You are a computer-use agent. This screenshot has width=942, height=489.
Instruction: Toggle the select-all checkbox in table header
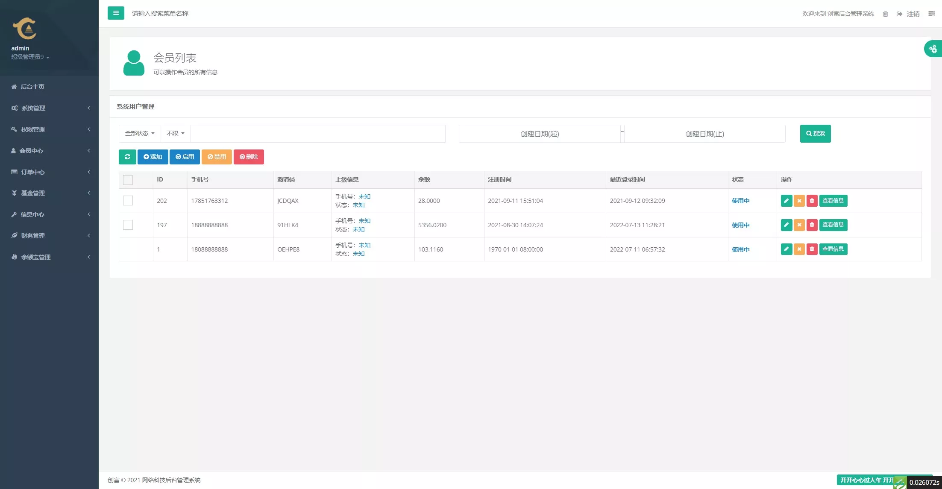click(128, 180)
